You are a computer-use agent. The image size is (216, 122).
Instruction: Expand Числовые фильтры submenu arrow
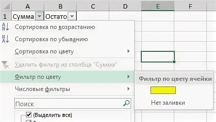click(x=128, y=89)
